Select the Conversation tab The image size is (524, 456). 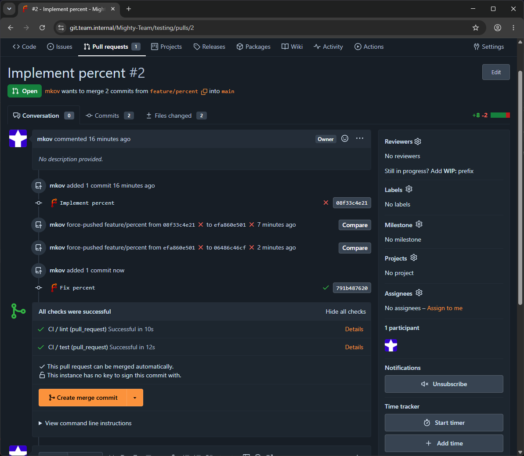(43, 116)
